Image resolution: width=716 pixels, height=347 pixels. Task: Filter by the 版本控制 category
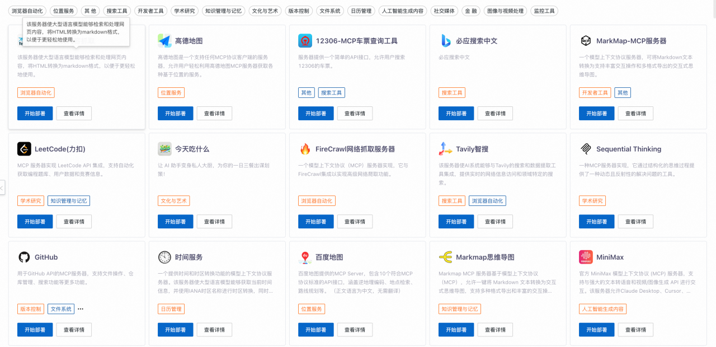(x=299, y=11)
